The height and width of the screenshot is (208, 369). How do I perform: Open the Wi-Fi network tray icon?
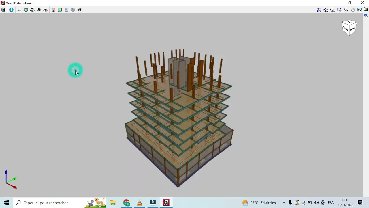[x=303, y=203]
